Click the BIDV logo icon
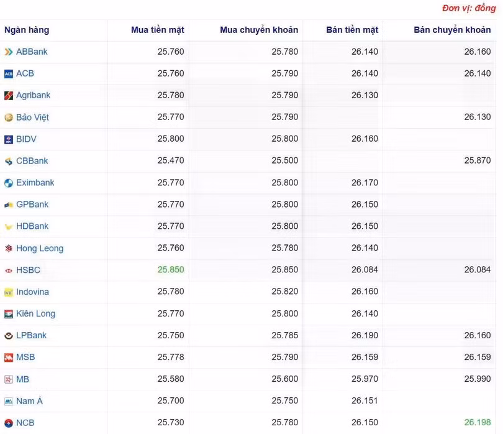The image size is (503, 434). tap(9, 139)
